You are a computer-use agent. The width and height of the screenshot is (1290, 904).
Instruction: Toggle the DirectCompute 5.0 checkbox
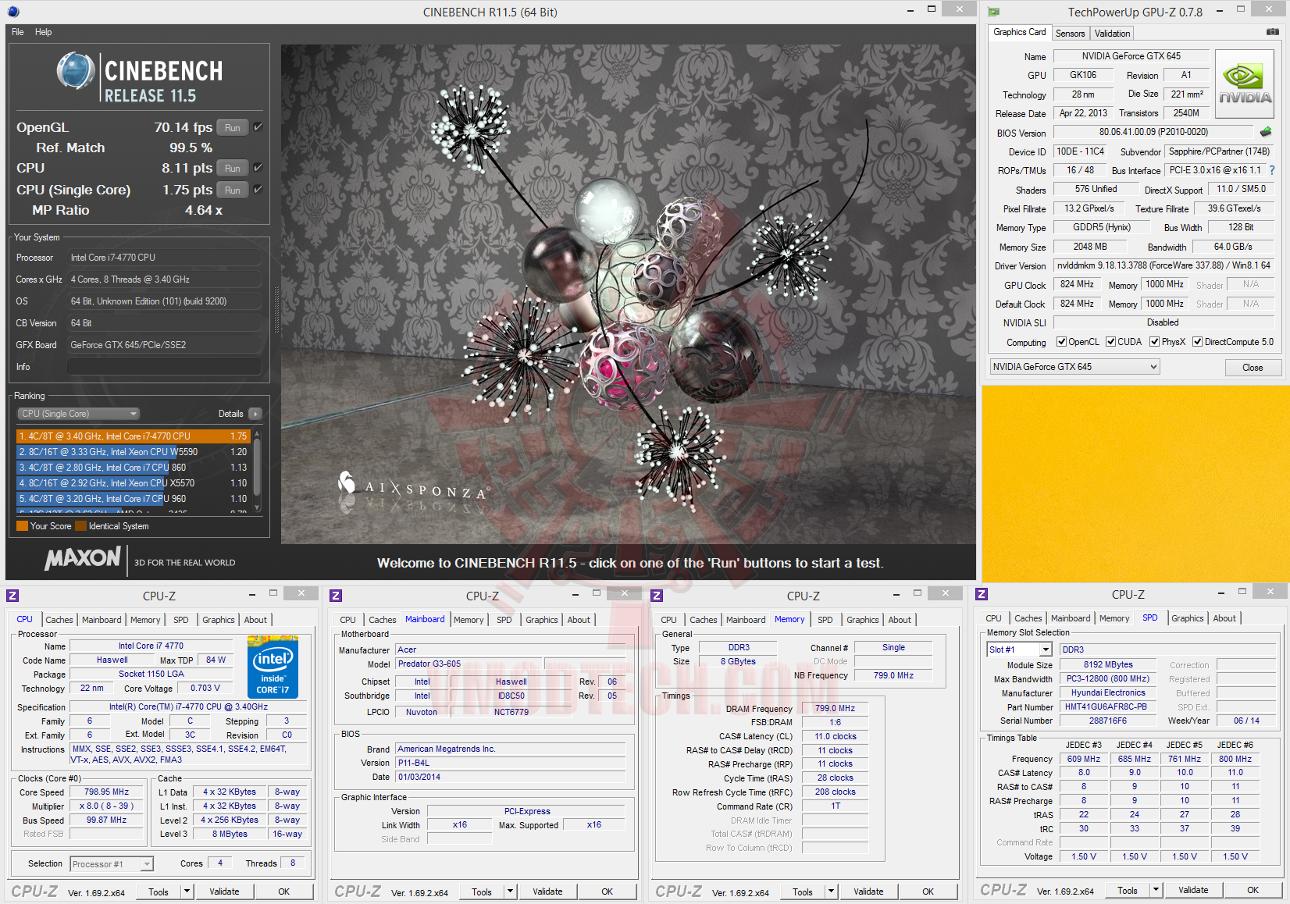pos(1197,342)
